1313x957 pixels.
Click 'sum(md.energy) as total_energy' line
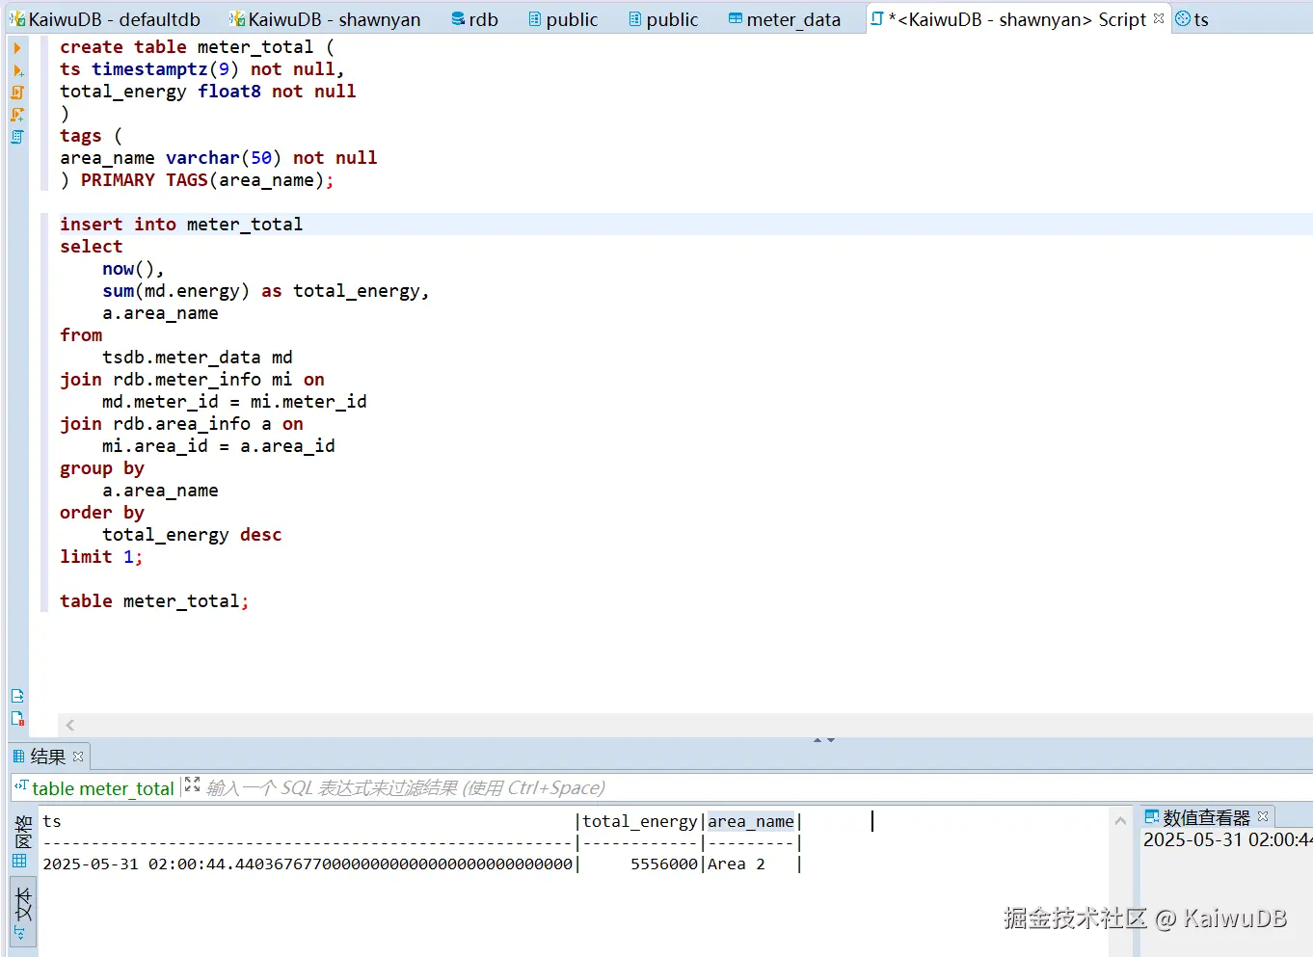[x=265, y=291]
